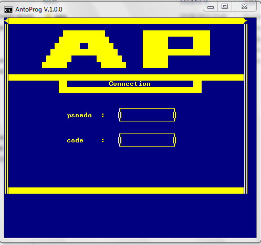Screen dimensions: 261x245
Task: Focus the psoedo input box
Action: pos(147,115)
